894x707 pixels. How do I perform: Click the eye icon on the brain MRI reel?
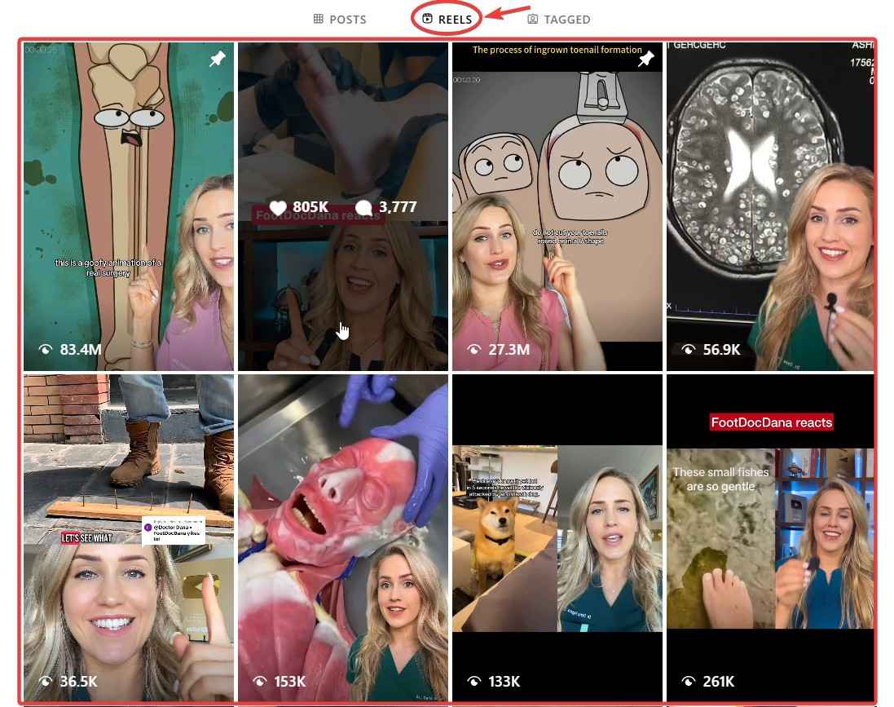click(x=689, y=349)
